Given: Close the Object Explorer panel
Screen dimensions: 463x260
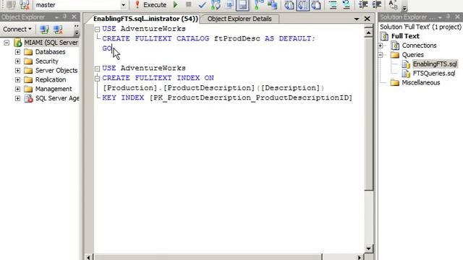Looking at the screenshot, I should coord(74,17).
